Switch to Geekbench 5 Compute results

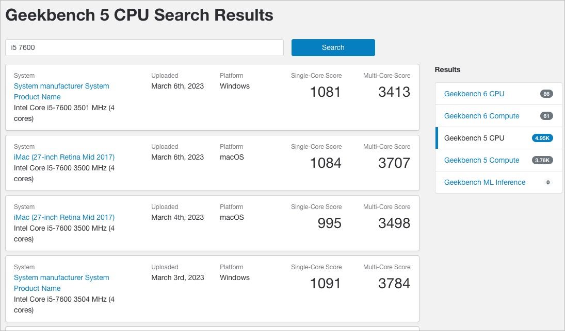tap(481, 160)
